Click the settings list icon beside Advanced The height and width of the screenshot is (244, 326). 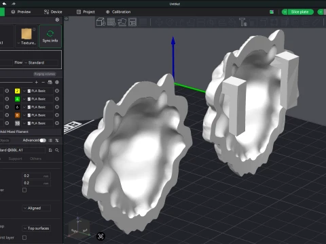pos(50,140)
